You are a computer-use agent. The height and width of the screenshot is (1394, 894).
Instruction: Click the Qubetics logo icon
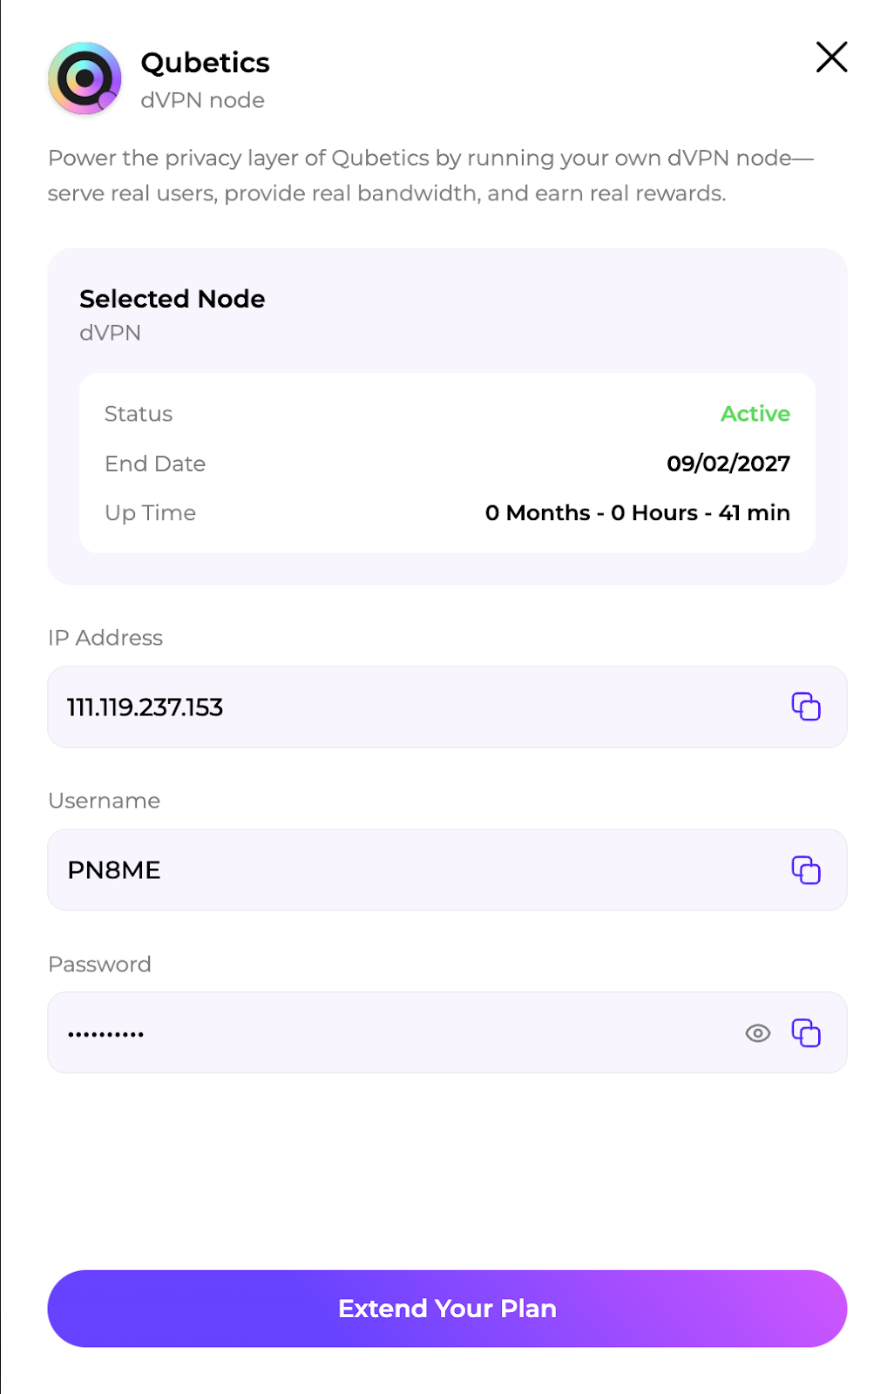[85, 78]
